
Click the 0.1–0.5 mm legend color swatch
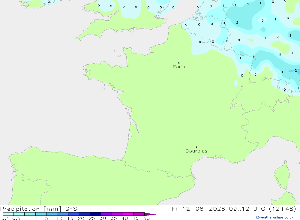tap(8, 214)
